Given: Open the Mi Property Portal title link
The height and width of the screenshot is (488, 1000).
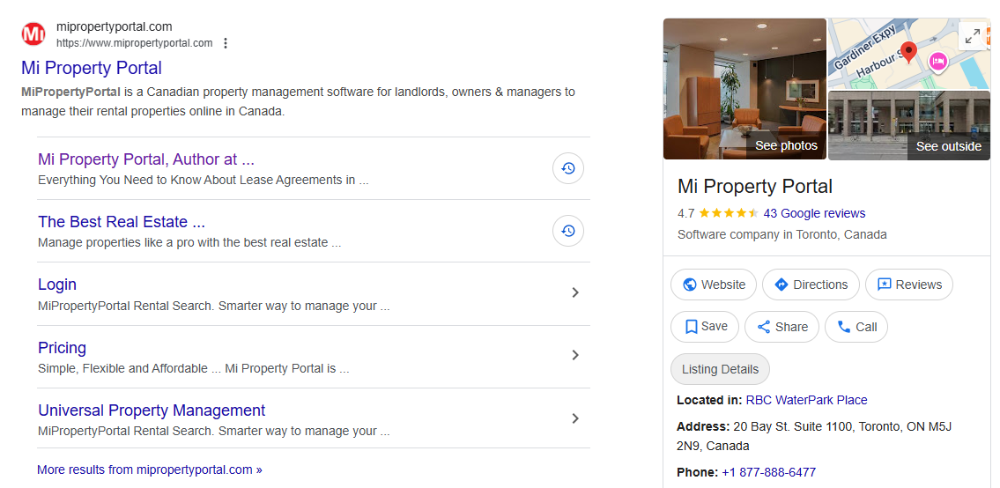Looking at the screenshot, I should [x=92, y=68].
